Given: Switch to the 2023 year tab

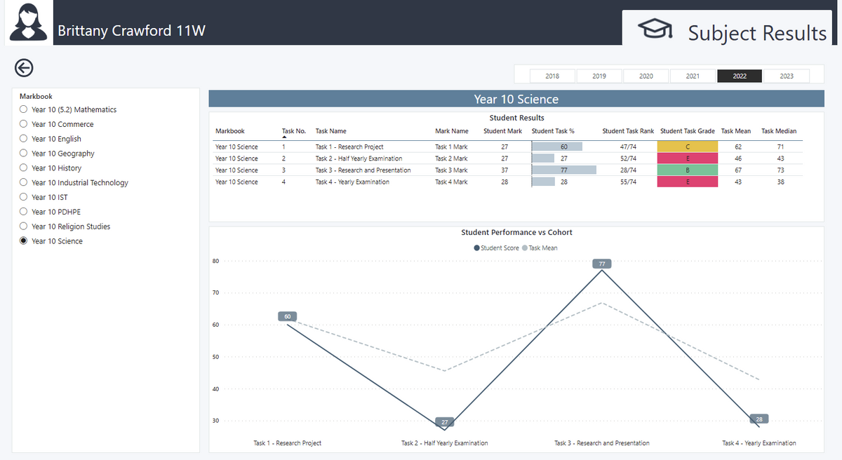Looking at the screenshot, I should tap(786, 76).
